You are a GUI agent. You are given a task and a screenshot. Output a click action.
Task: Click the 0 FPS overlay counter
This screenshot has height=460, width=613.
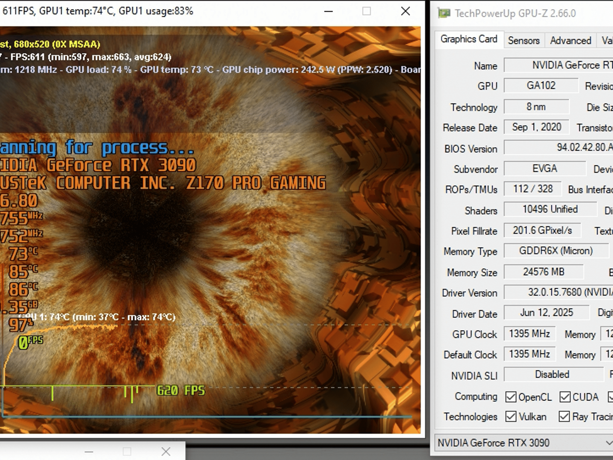point(31,342)
